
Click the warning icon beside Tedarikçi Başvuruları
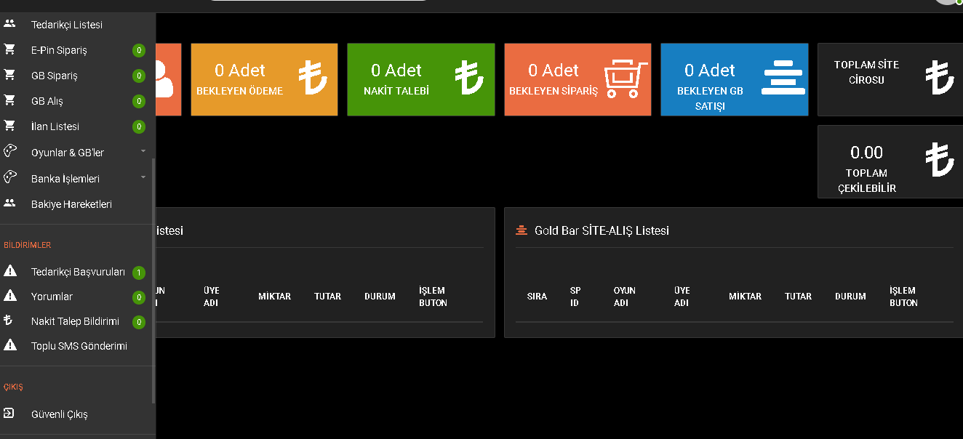10,271
